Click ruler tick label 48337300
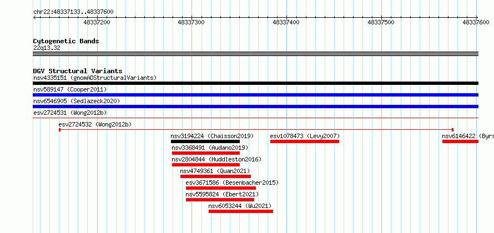Image resolution: width=494 pixels, height=233 pixels. point(191,22)
